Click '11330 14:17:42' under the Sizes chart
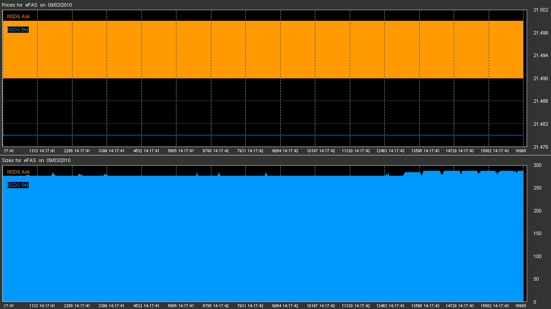This screenshot has width=551, height=309. 356,306
